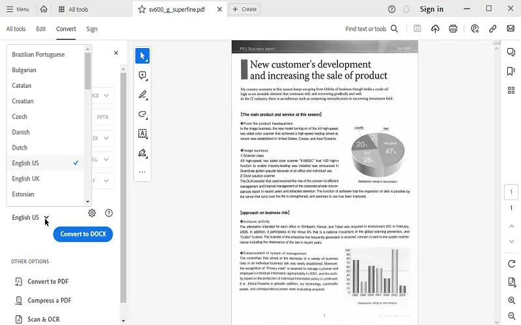
Task: Click Convert to DOCX button
Action: tap(83, 234)
